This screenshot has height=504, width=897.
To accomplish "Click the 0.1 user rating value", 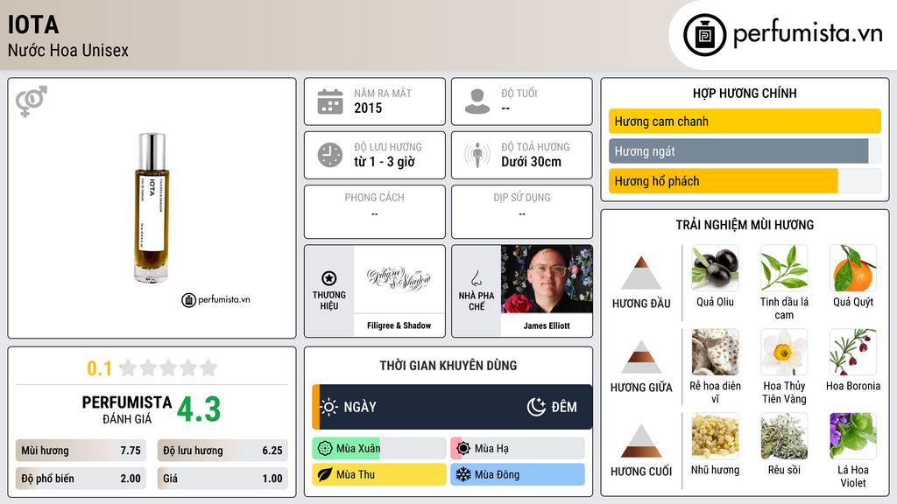I will tap(99, 368).
